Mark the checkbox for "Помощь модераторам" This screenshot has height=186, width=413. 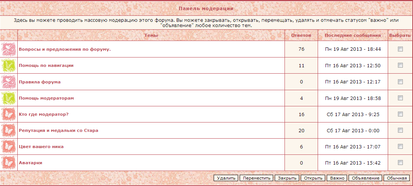[x=400, y=98]
